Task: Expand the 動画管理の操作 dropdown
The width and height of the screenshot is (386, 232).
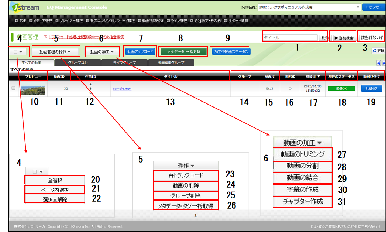Action: pos(55,52)
